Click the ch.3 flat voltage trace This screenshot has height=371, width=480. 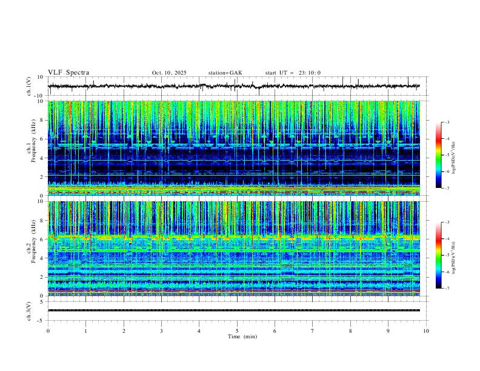coord(234,310)
